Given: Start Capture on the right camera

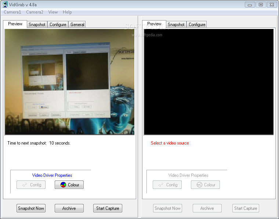Looking at the screenshot, I should 246,208.
